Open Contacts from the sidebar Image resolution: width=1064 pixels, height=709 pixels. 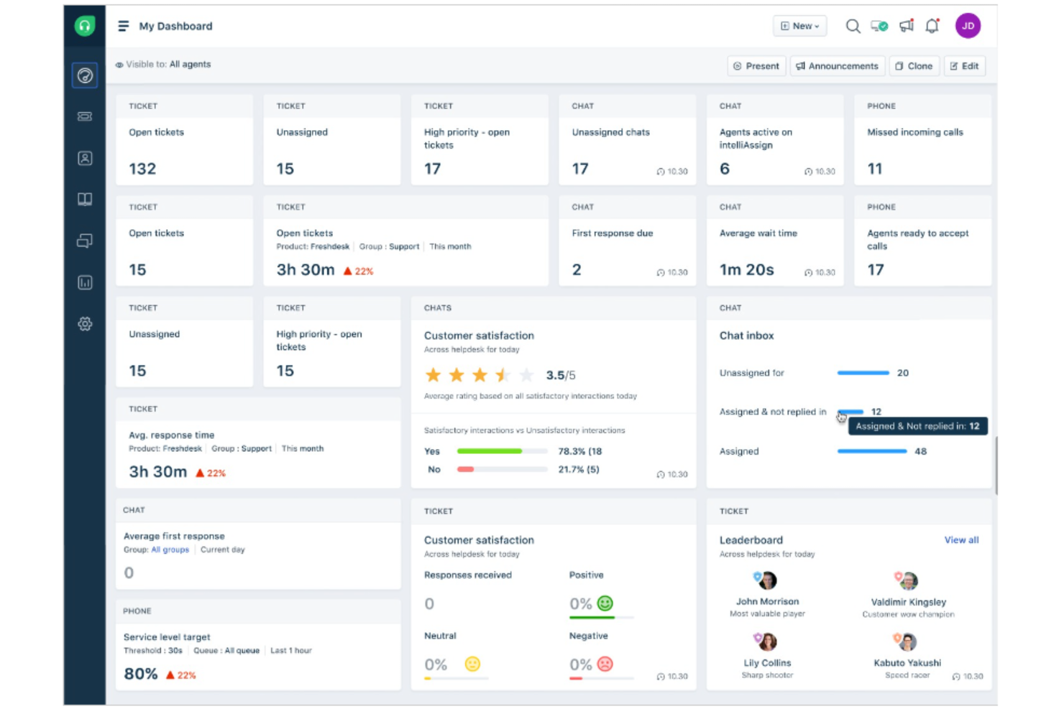[84, 158]
